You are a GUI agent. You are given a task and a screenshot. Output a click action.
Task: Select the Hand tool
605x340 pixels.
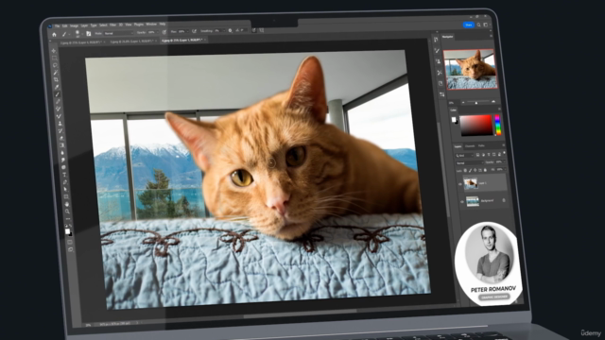coord(67,204)
